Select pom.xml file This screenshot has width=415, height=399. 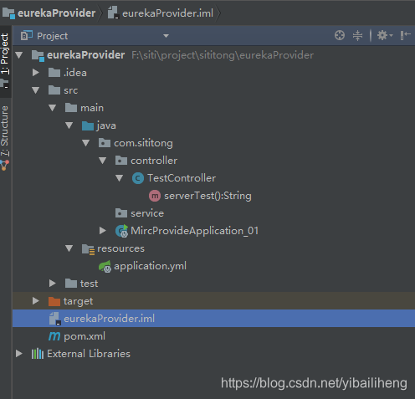click(x=85, y=336)
